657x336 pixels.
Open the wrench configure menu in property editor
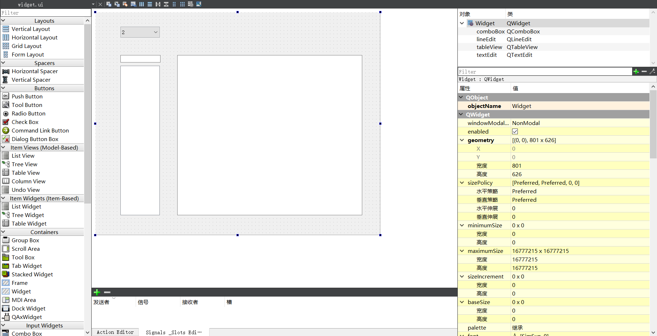[x=652, y=71]
